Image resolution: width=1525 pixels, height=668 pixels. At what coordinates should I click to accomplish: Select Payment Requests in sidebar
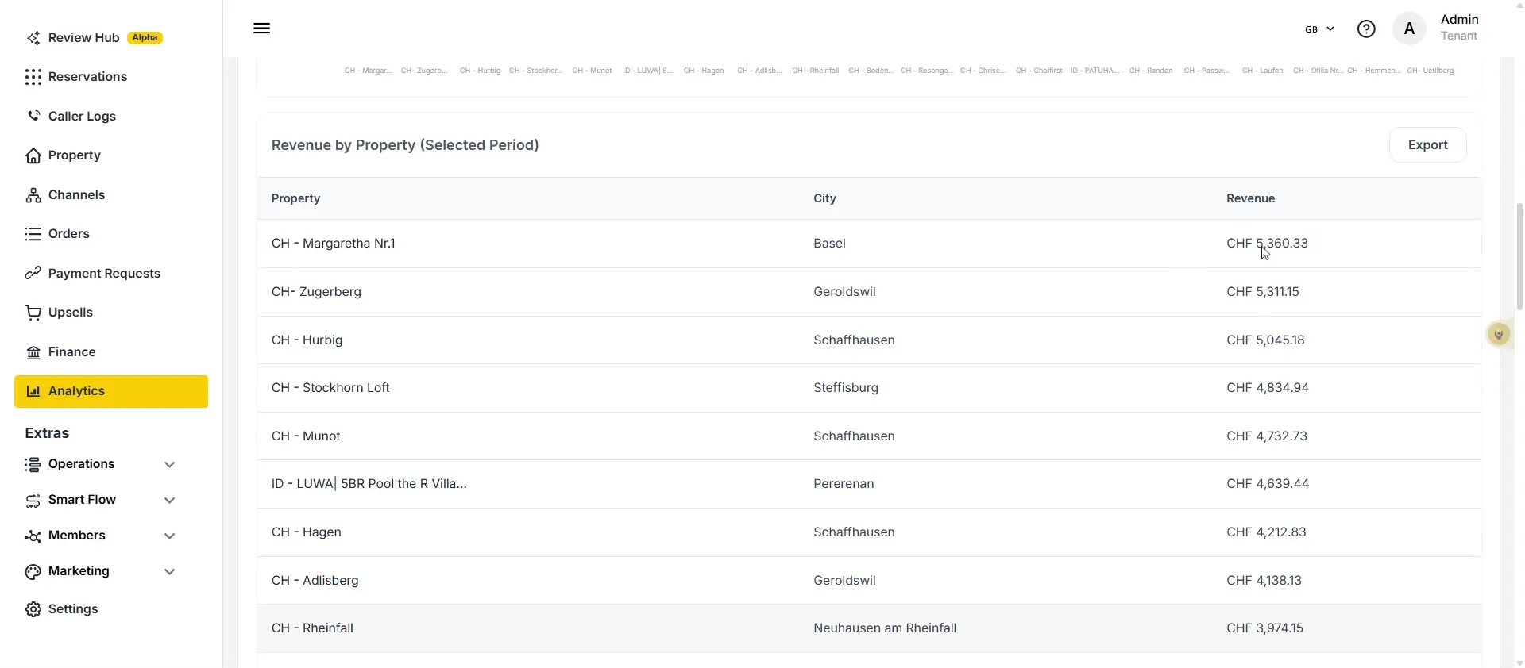[x=104, y=274]
